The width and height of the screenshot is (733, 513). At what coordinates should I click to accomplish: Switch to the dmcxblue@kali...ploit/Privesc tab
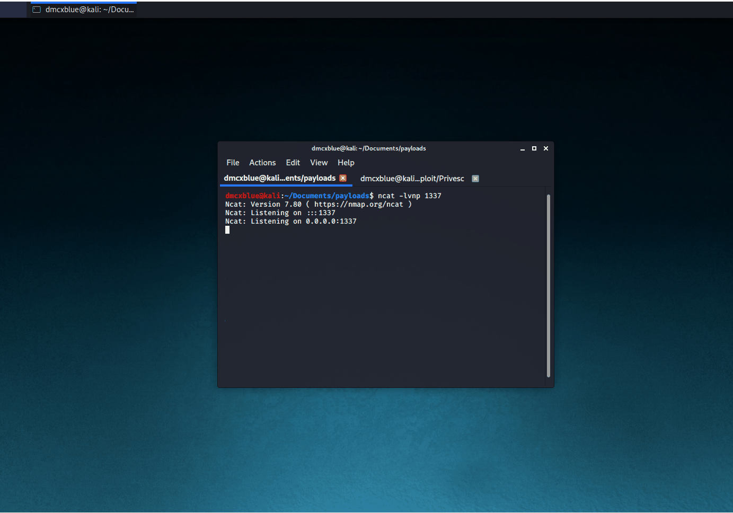tap(412, 179)
